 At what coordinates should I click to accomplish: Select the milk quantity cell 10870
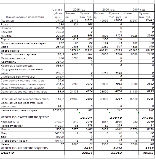(x=72, y=129)
